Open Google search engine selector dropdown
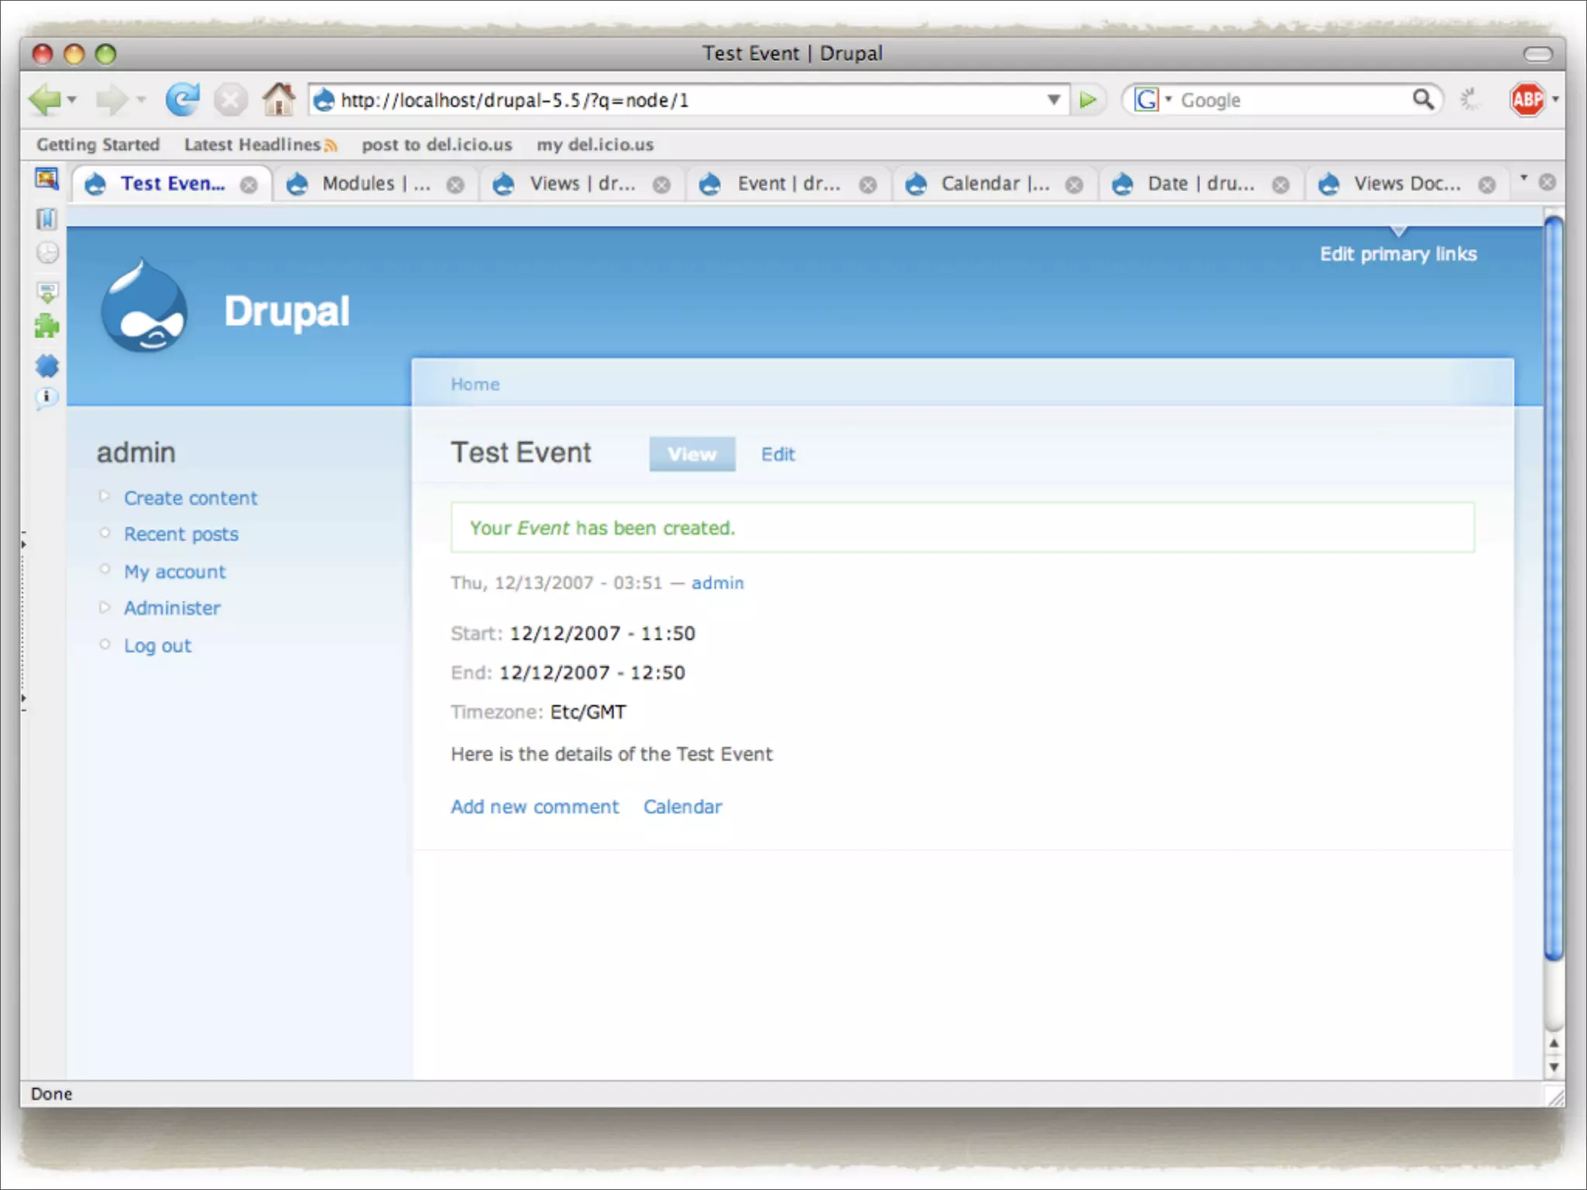The image size is (1587, 1190). (x=1169, y=99)
